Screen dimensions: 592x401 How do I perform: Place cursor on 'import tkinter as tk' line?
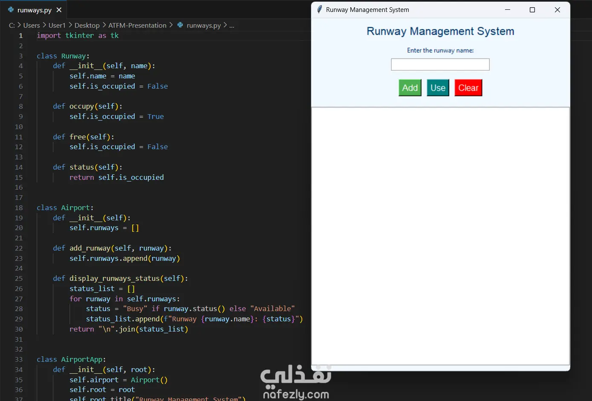(78, 36)
